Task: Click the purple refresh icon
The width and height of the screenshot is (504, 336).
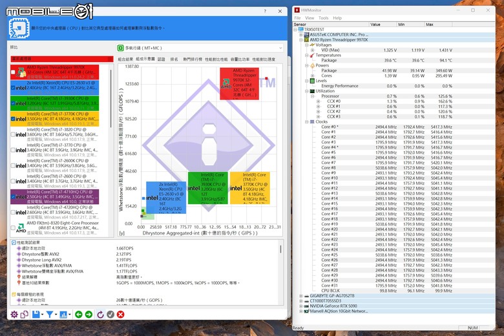Action: point(100,315)
